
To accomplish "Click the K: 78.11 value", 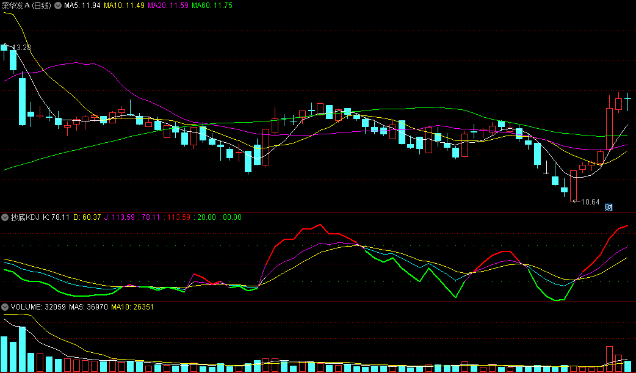I will (56, 217).
